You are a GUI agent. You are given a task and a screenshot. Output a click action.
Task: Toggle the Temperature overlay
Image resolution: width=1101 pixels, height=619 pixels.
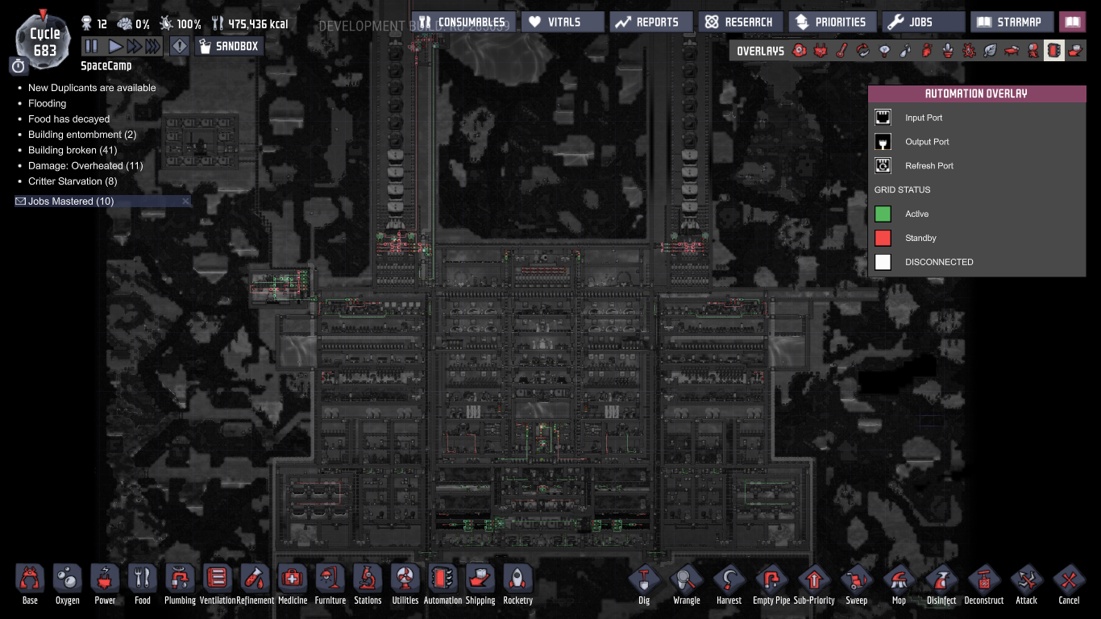pos(841,51)
